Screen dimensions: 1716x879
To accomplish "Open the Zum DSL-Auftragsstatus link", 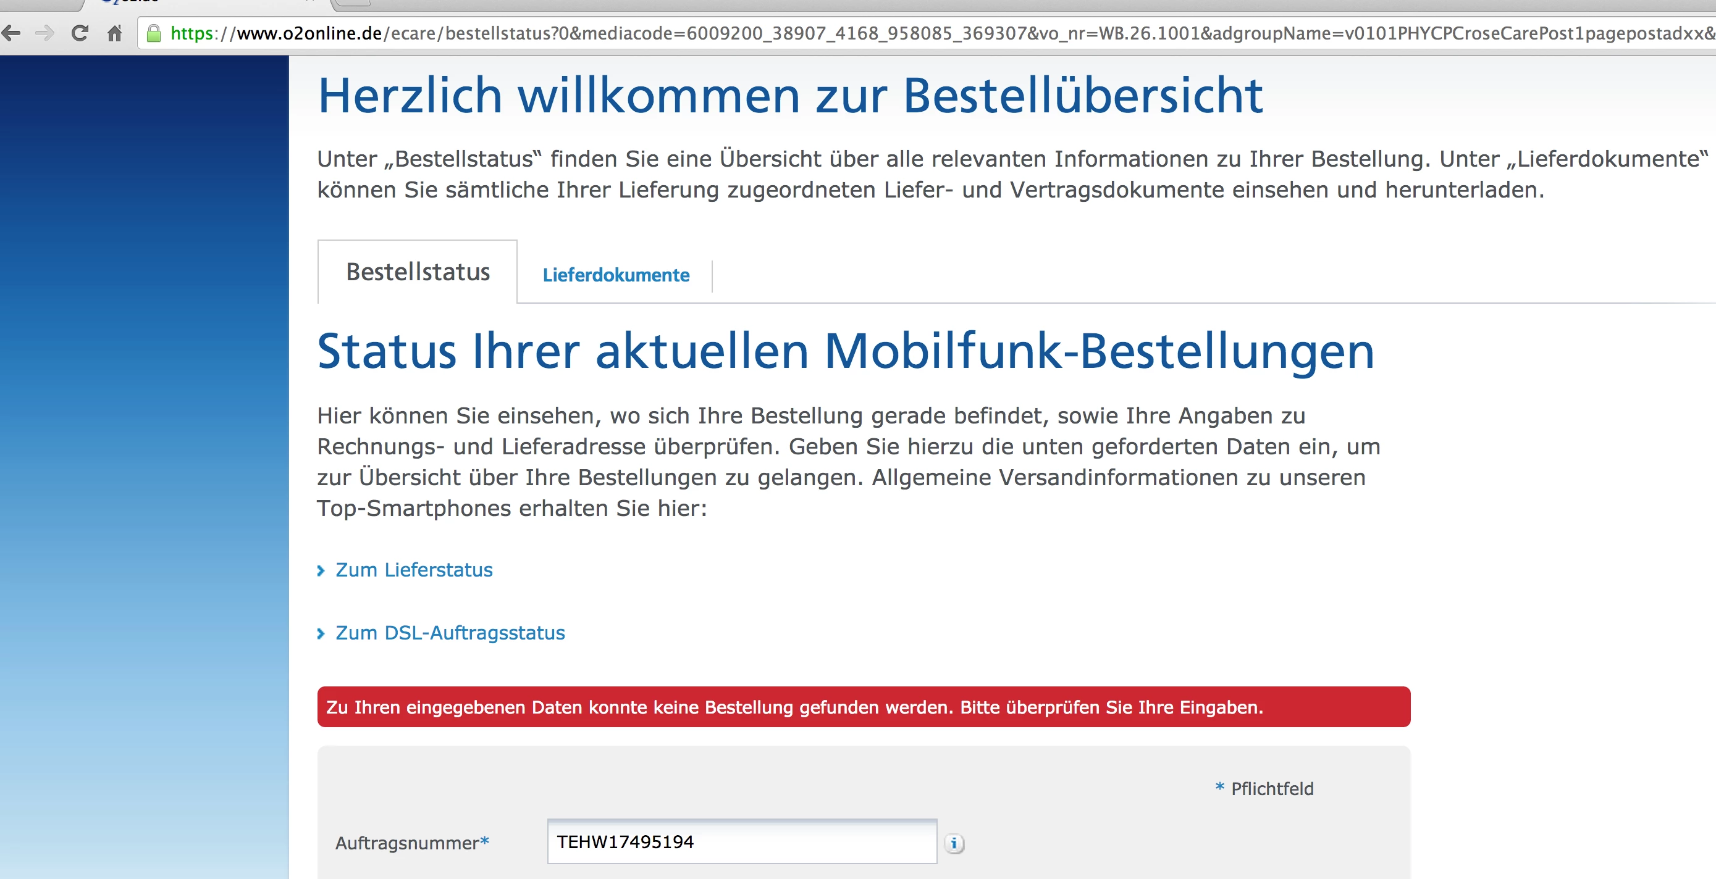I will (450, 633).
